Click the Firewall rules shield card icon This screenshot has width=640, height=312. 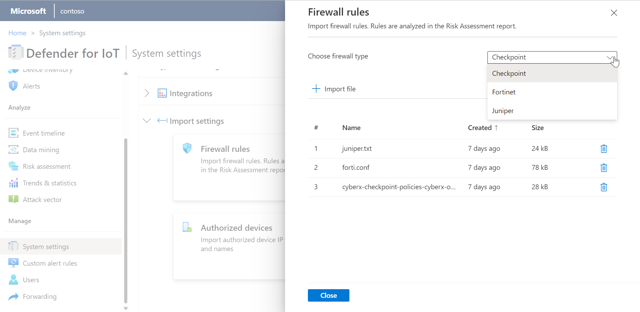pyautogui.click(x=187, y=148)
